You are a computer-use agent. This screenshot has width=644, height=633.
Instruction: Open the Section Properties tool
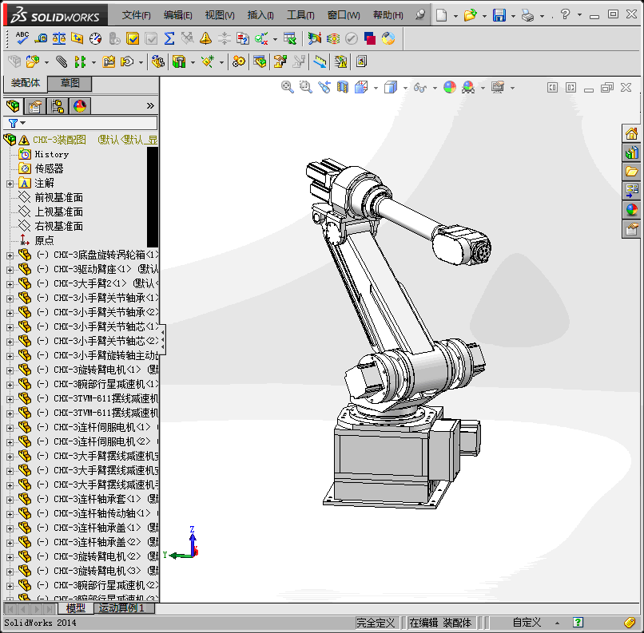click(77, 38)
